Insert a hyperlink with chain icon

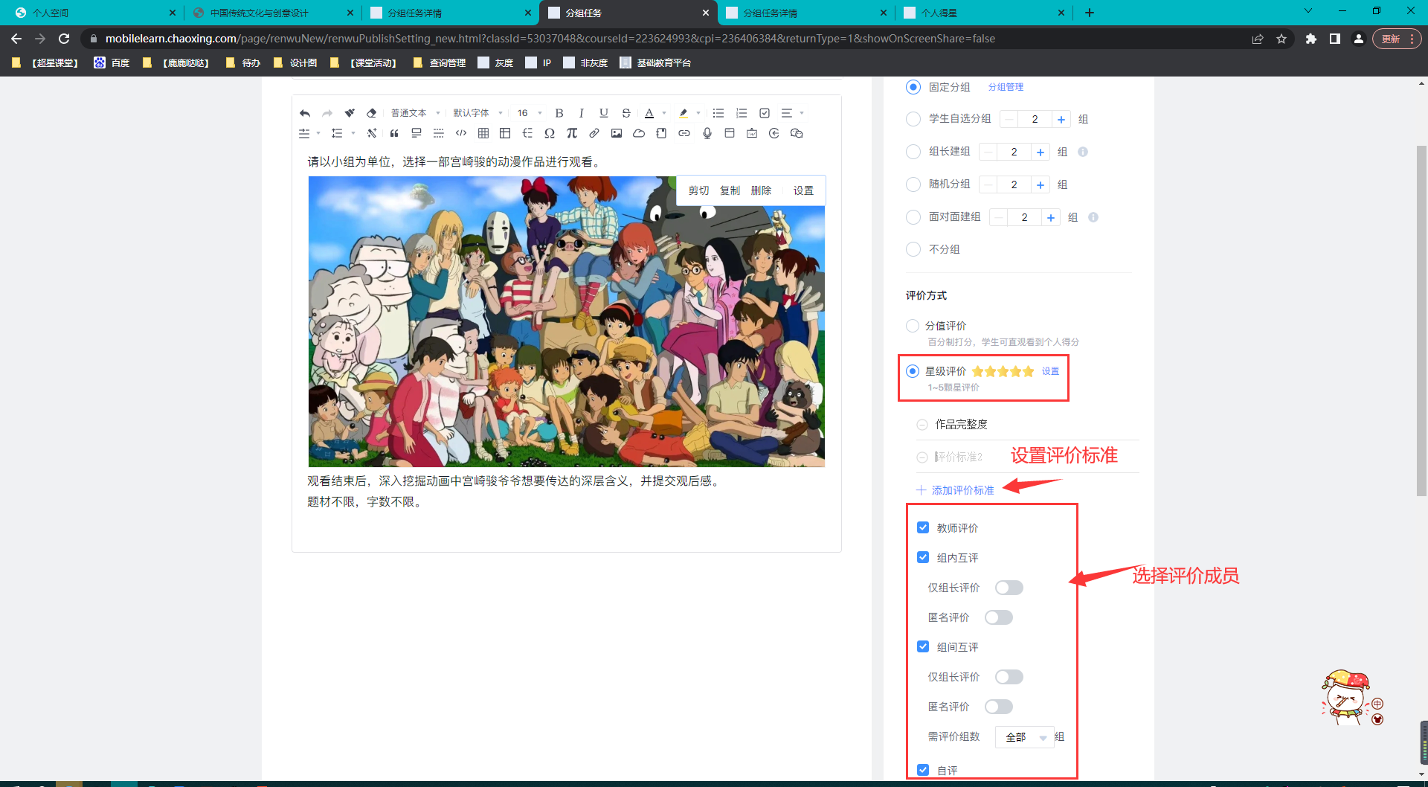point(684,133)
